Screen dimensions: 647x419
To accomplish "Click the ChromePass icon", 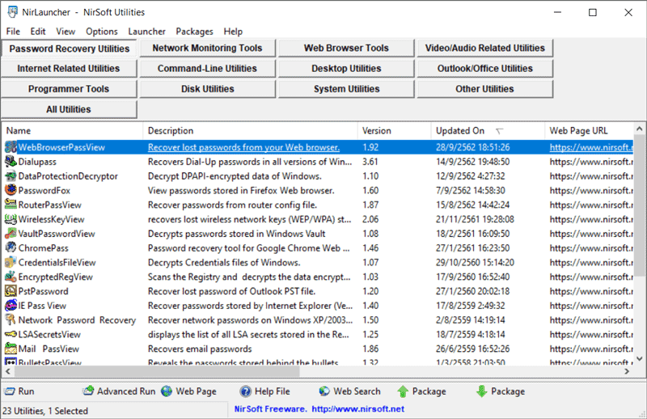I will coord(11,248).
